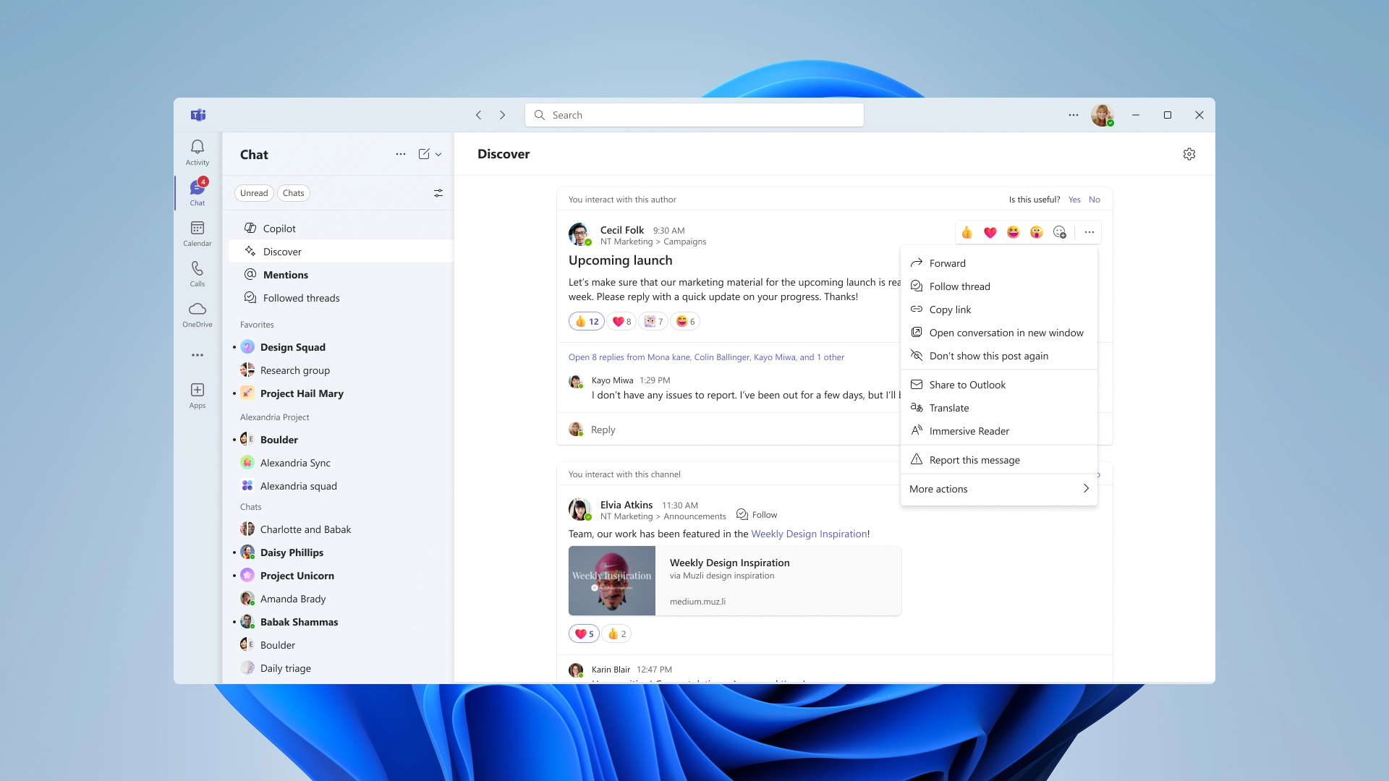
Task: Toggle the Unread filter pill
Action: (x=254, y=192)
